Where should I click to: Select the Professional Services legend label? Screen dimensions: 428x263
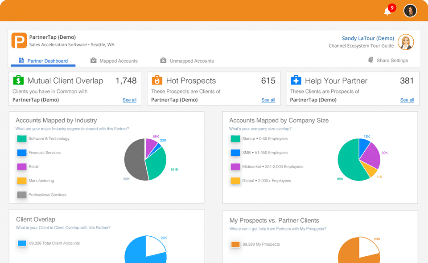(48, 194)
